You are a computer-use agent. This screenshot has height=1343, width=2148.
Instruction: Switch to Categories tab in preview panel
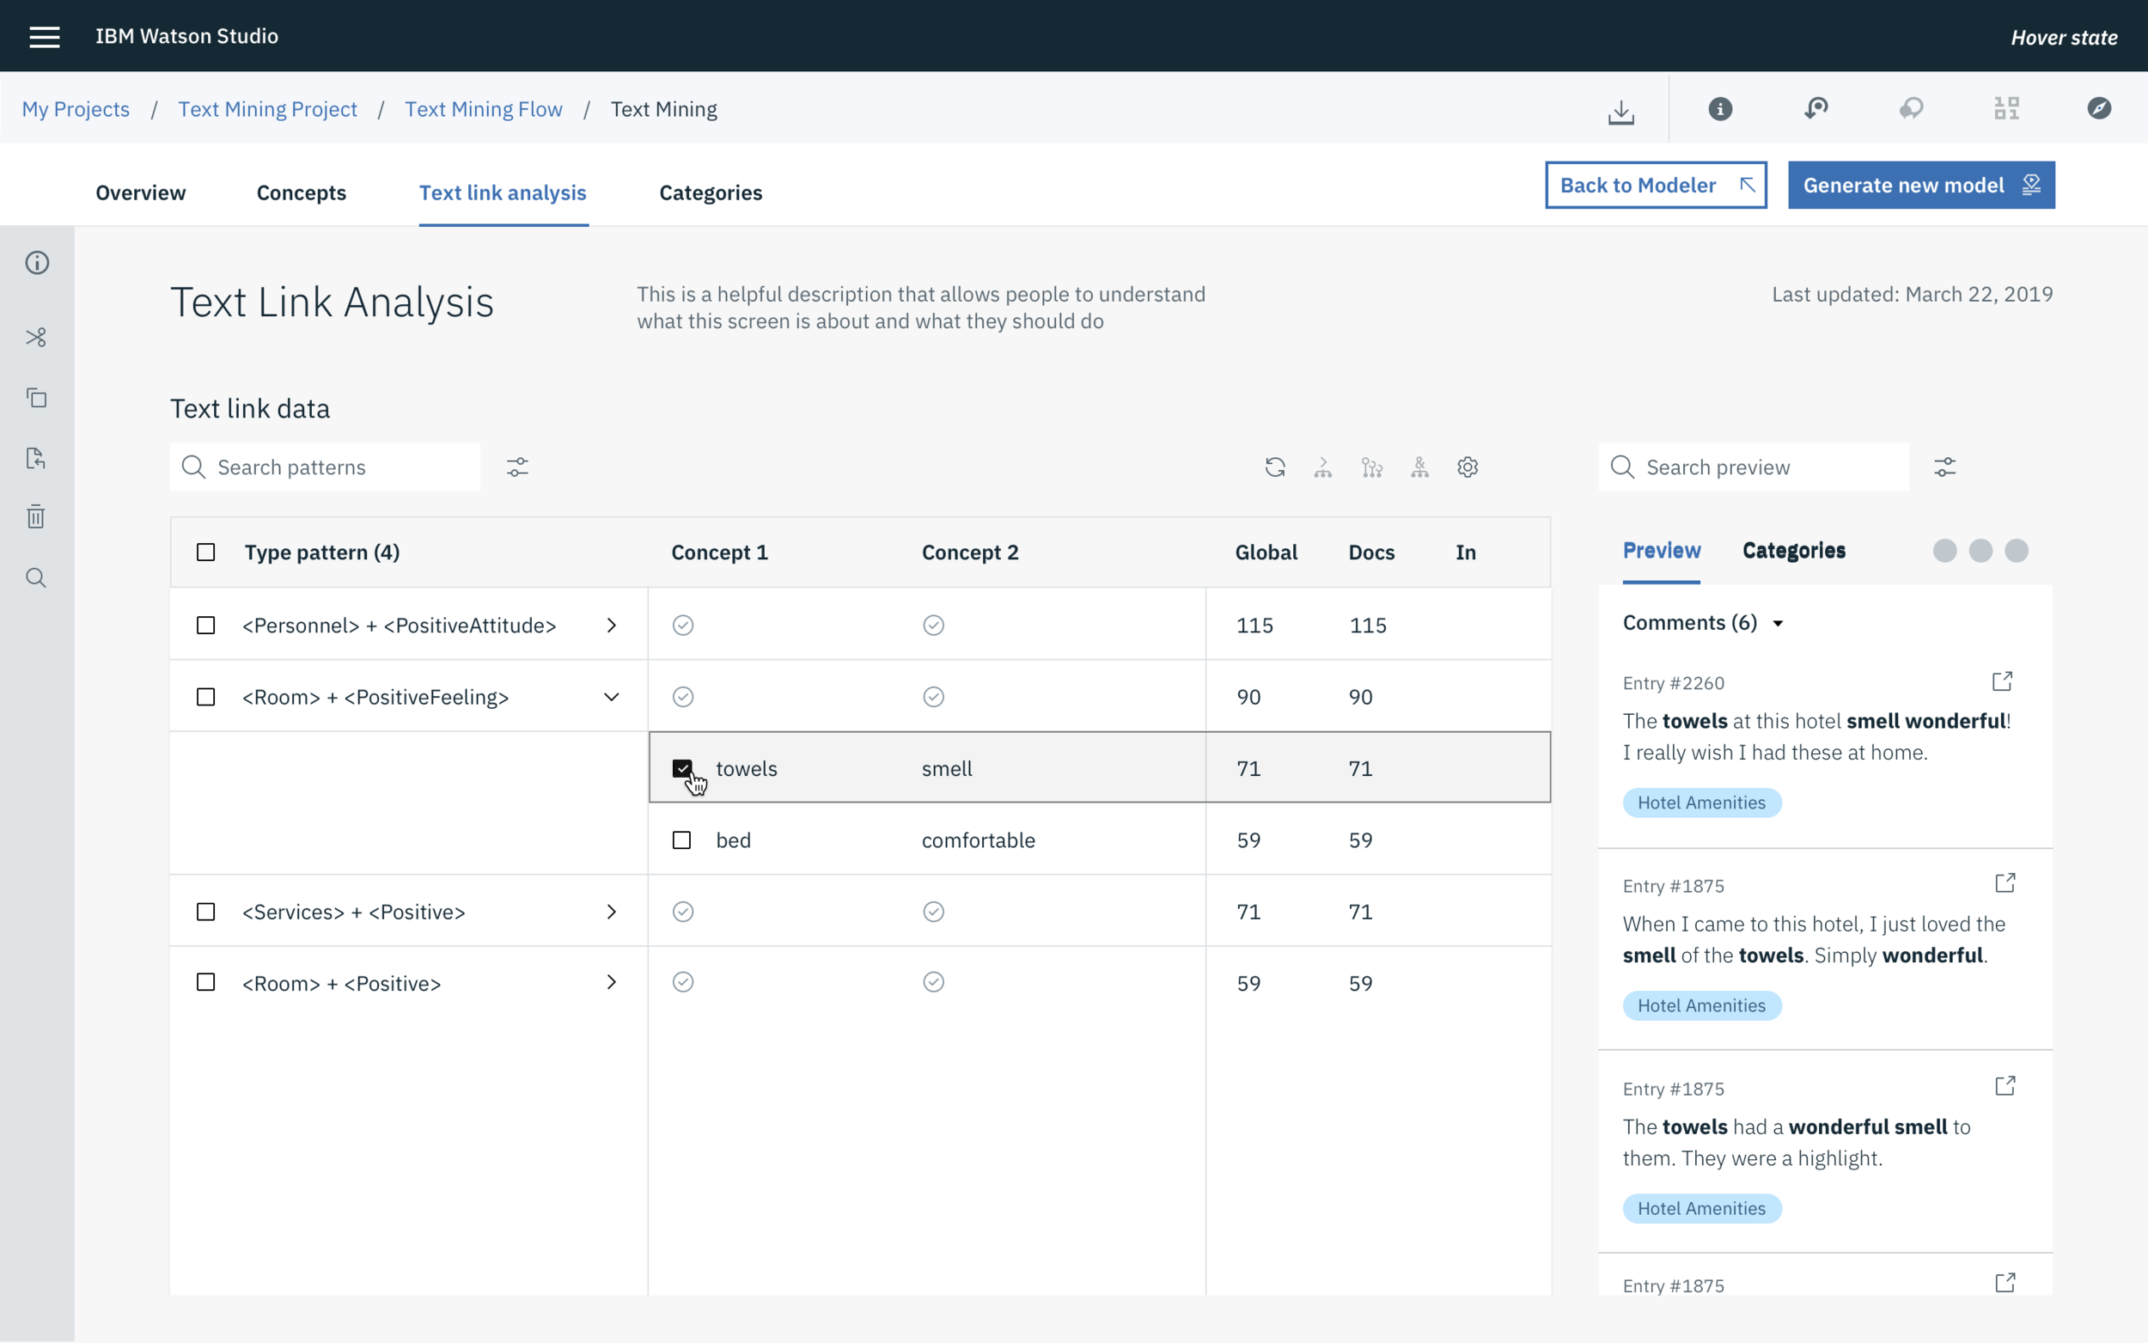click(1794, 551)
